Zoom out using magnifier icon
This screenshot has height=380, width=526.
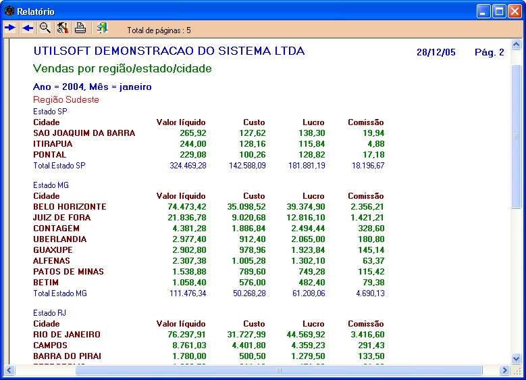coord(45,28)
